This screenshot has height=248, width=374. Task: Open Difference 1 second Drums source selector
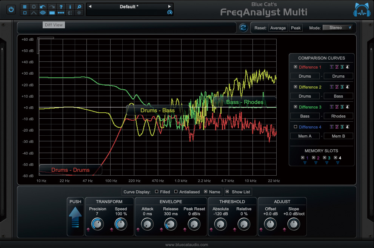(338, 76)
